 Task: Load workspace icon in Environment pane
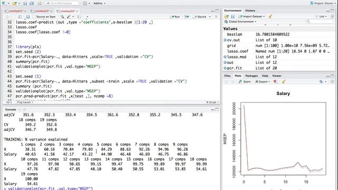click(226, 16)
